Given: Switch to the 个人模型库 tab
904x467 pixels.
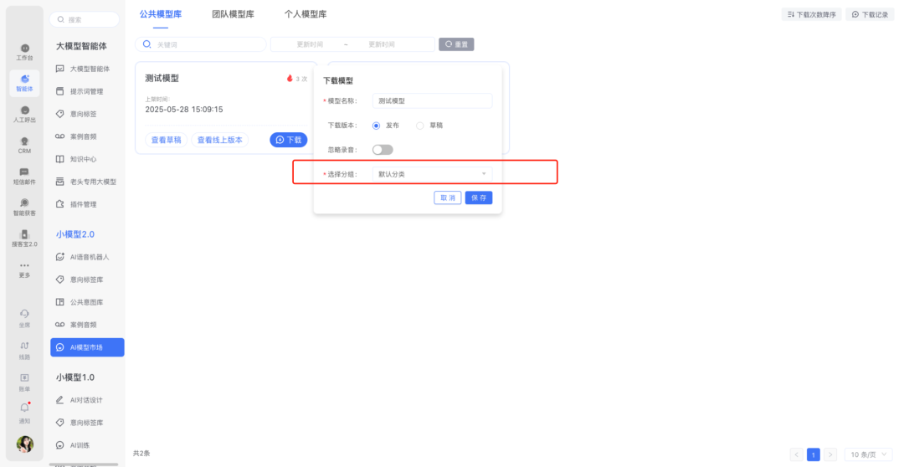Looking at the screenshot, I should tap(306, 14).
